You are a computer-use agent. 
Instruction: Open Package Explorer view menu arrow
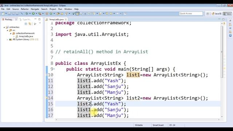tap(40, 23)
